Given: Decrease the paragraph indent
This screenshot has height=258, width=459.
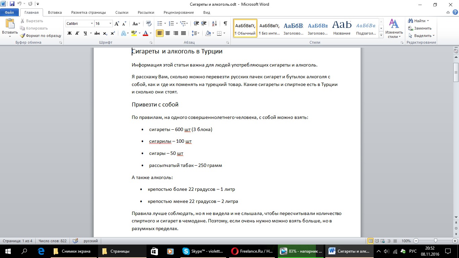Looking at the screenshot, I should coord(197,24).
